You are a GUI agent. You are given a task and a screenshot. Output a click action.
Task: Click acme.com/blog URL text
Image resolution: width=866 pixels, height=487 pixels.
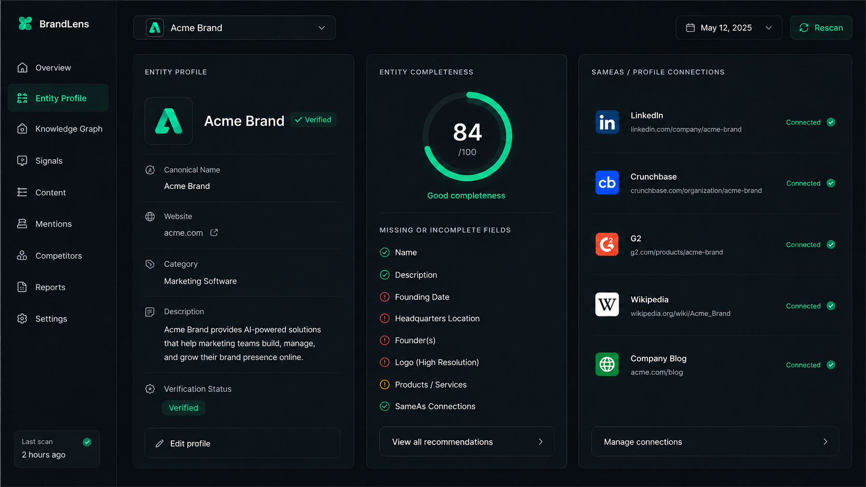pyautogui.click(x=657, y=372)
